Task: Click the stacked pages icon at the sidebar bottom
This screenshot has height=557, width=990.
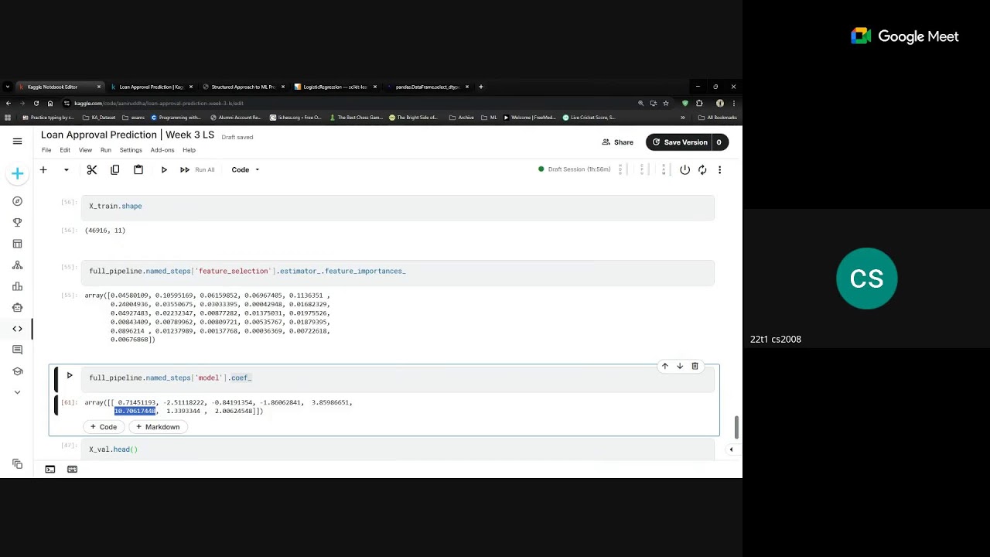Action: 17,464
